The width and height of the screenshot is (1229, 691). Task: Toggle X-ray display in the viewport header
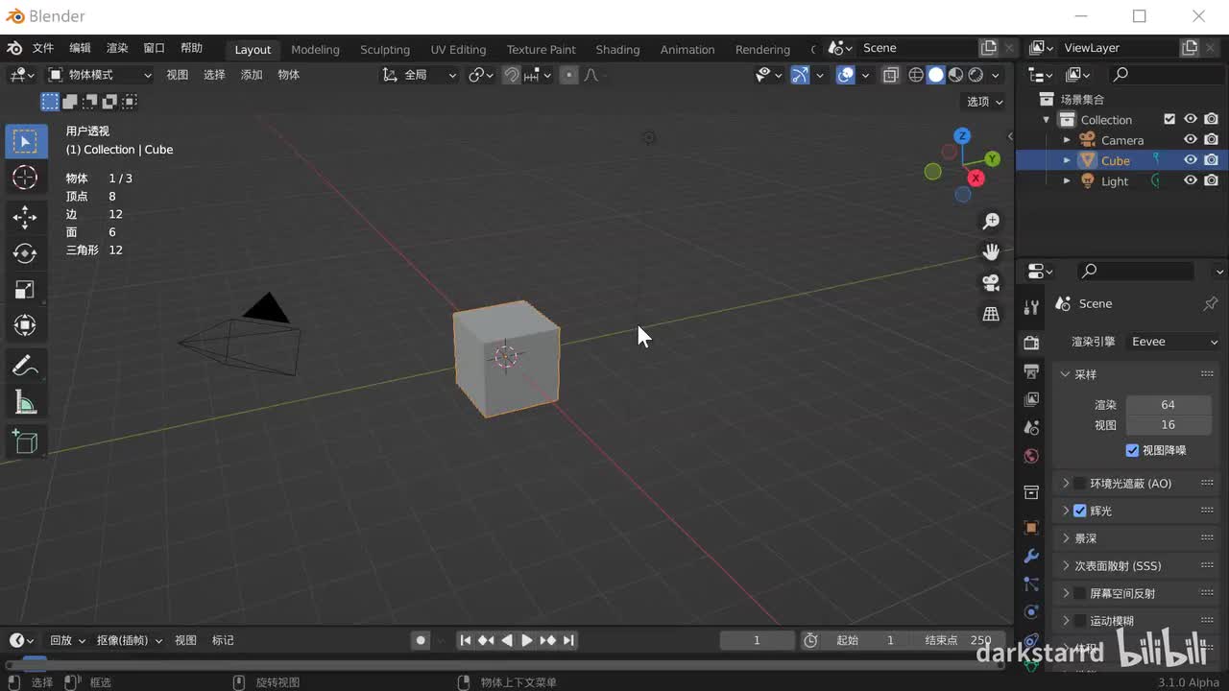(x=891, y=75)
